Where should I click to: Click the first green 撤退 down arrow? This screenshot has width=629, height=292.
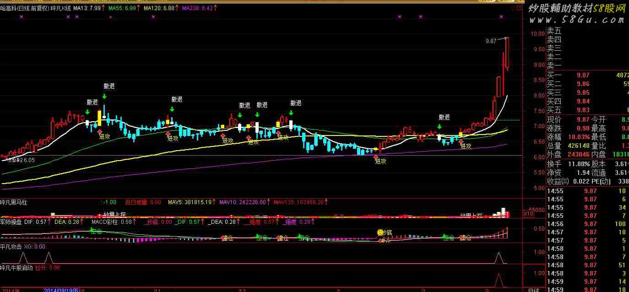[87, 112]
